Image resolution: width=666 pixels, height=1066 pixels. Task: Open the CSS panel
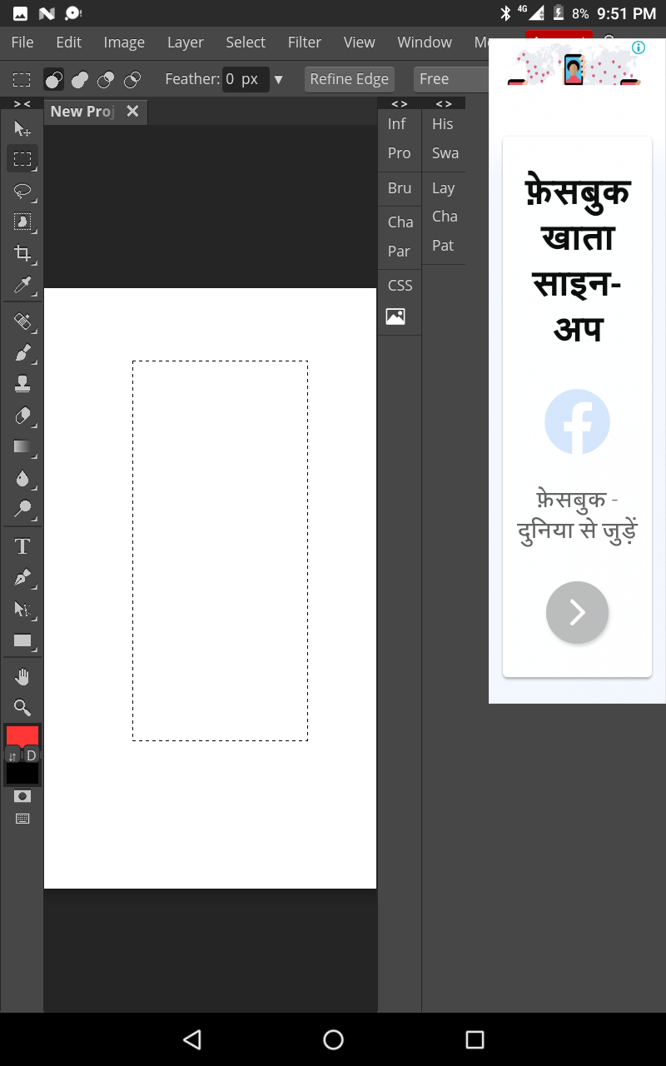[400, 285]
